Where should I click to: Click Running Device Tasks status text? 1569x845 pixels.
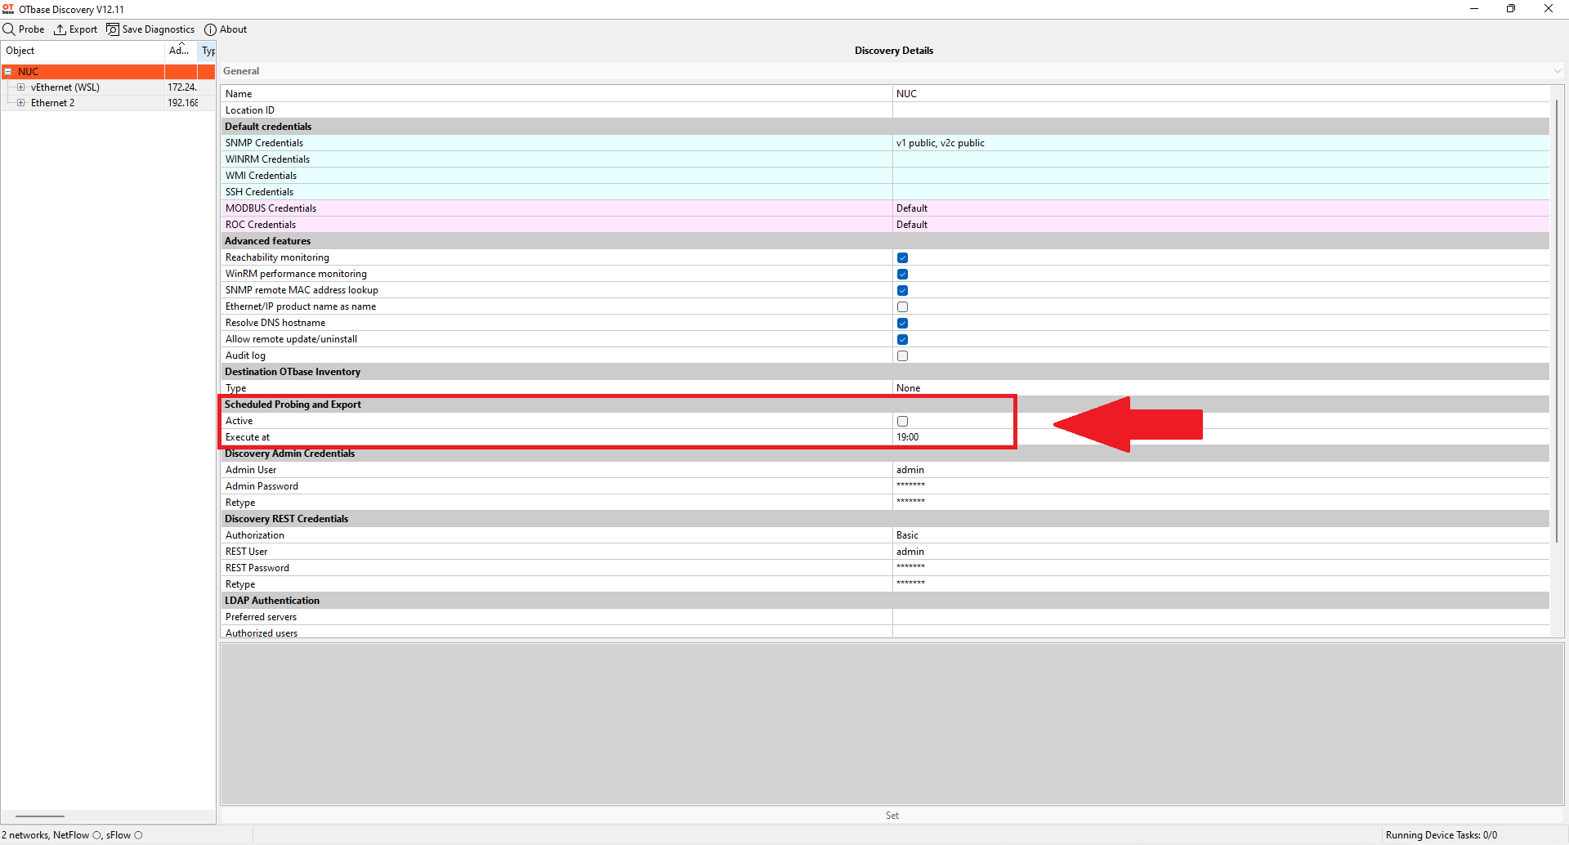click(x=1442, y=835)
